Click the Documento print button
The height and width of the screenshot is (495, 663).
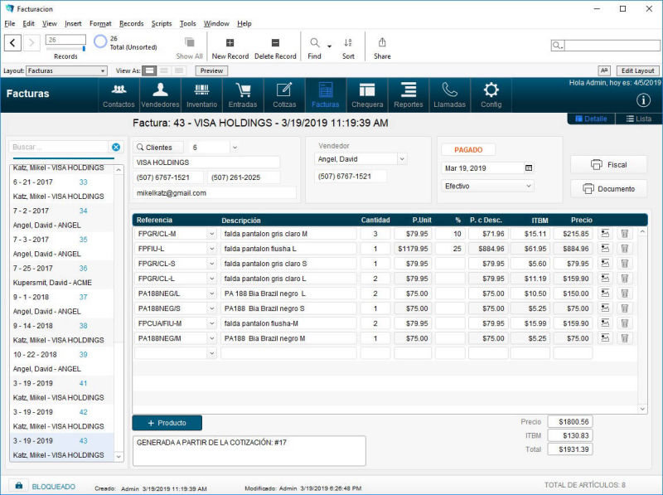(x=608, y=189)
